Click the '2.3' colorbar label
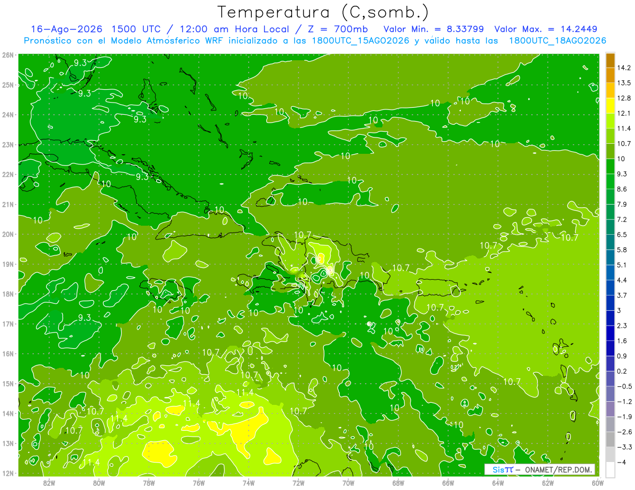 (622, 326)
